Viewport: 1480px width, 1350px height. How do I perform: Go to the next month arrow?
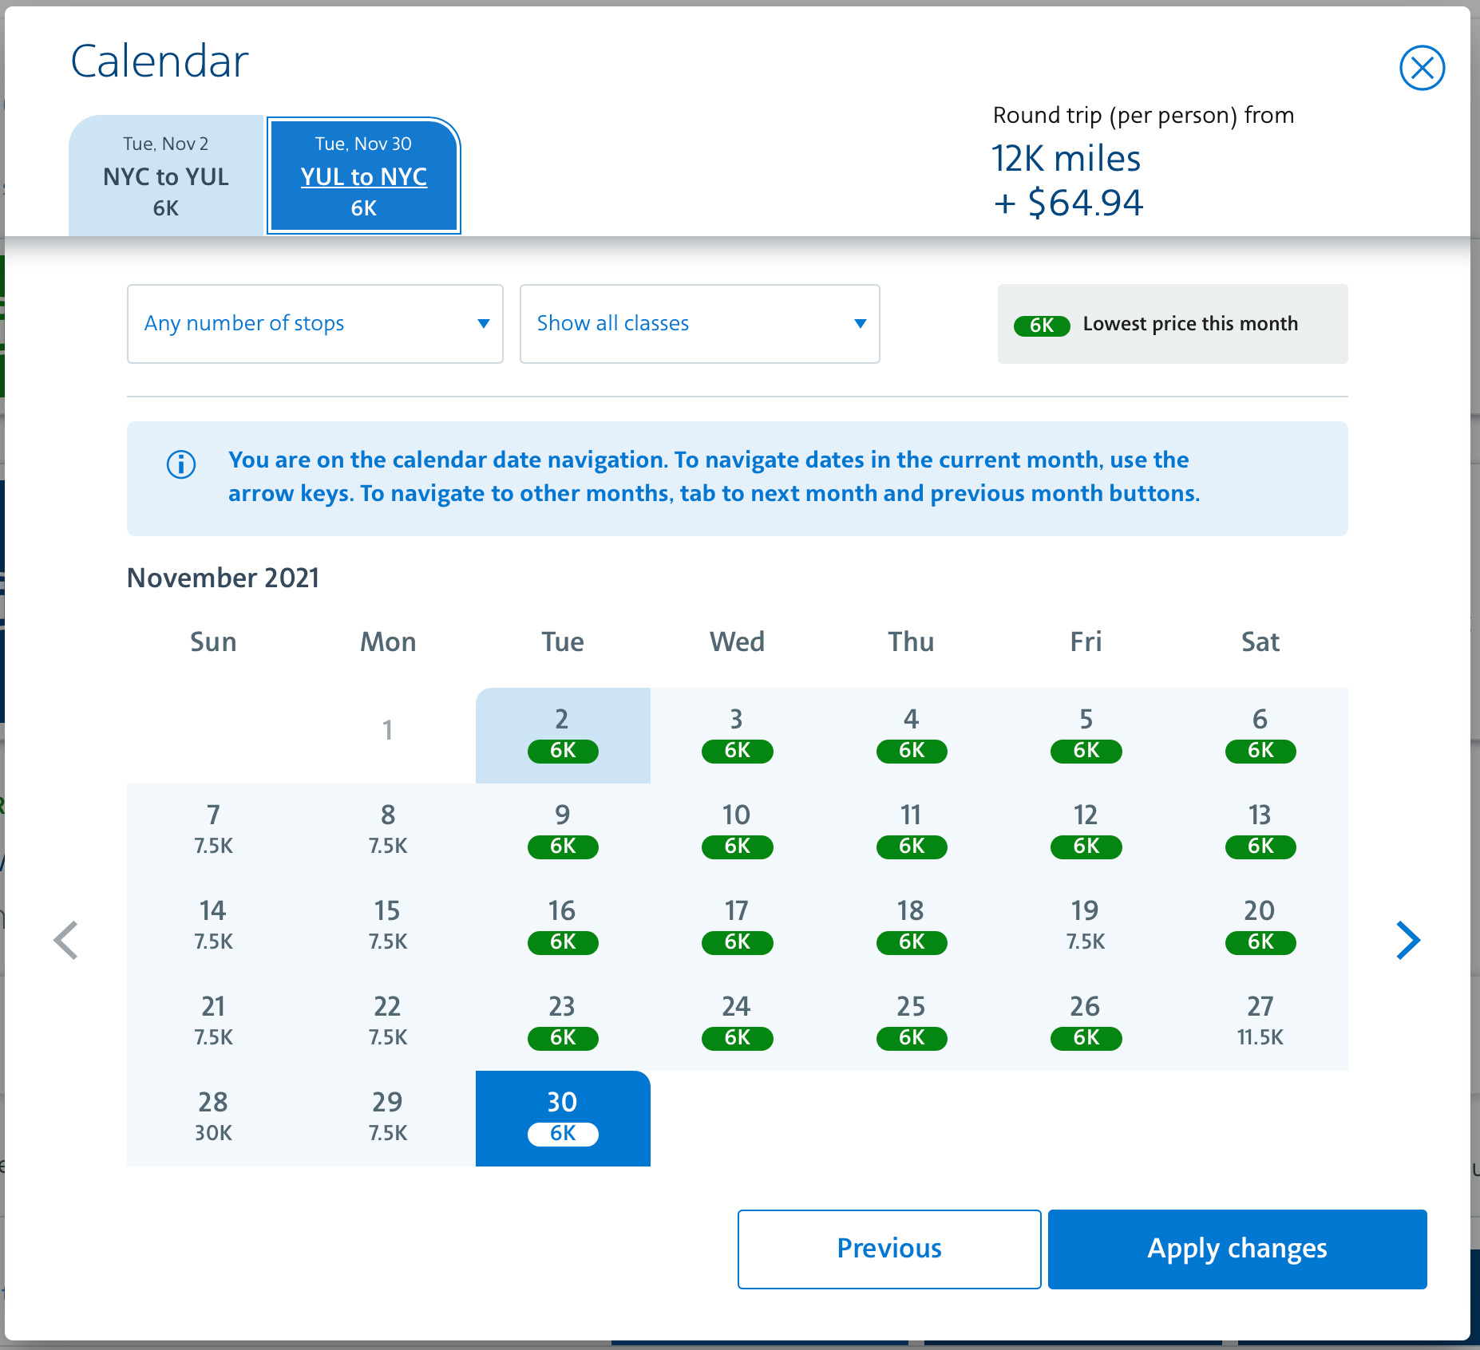point(1408,940)
